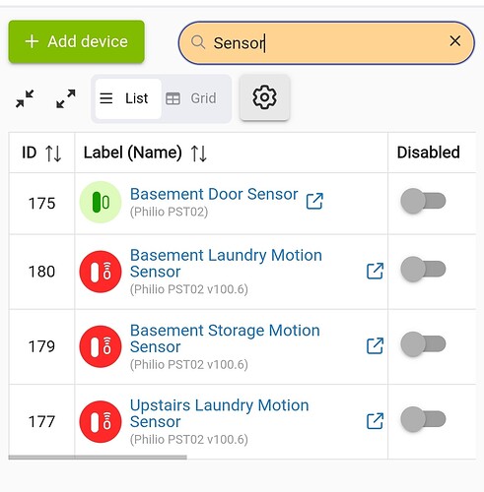The width and height of the screenshot is (484, 492).
Task: Toggle Disabled switch for Basement Laundry Motion Sensor
Action: 423,269
